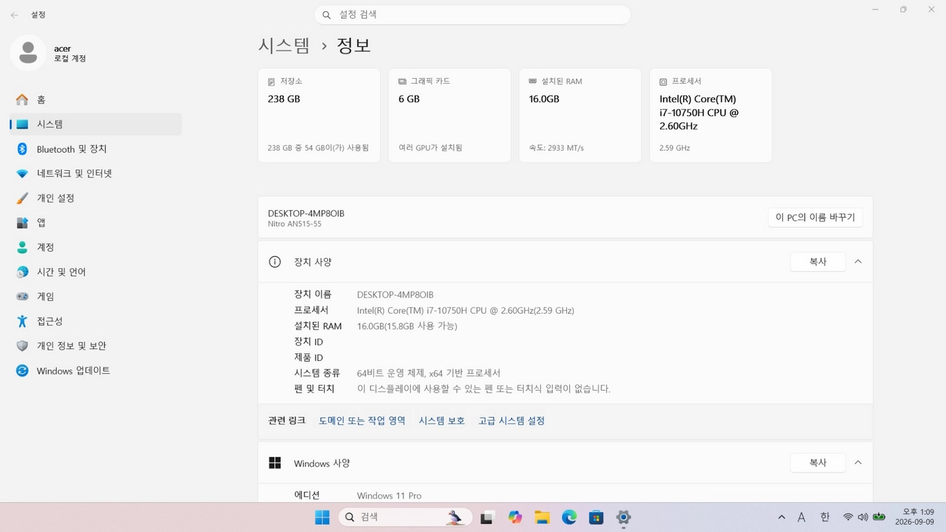Select 개인 정보 및 보안 in the sidebar

96,346
